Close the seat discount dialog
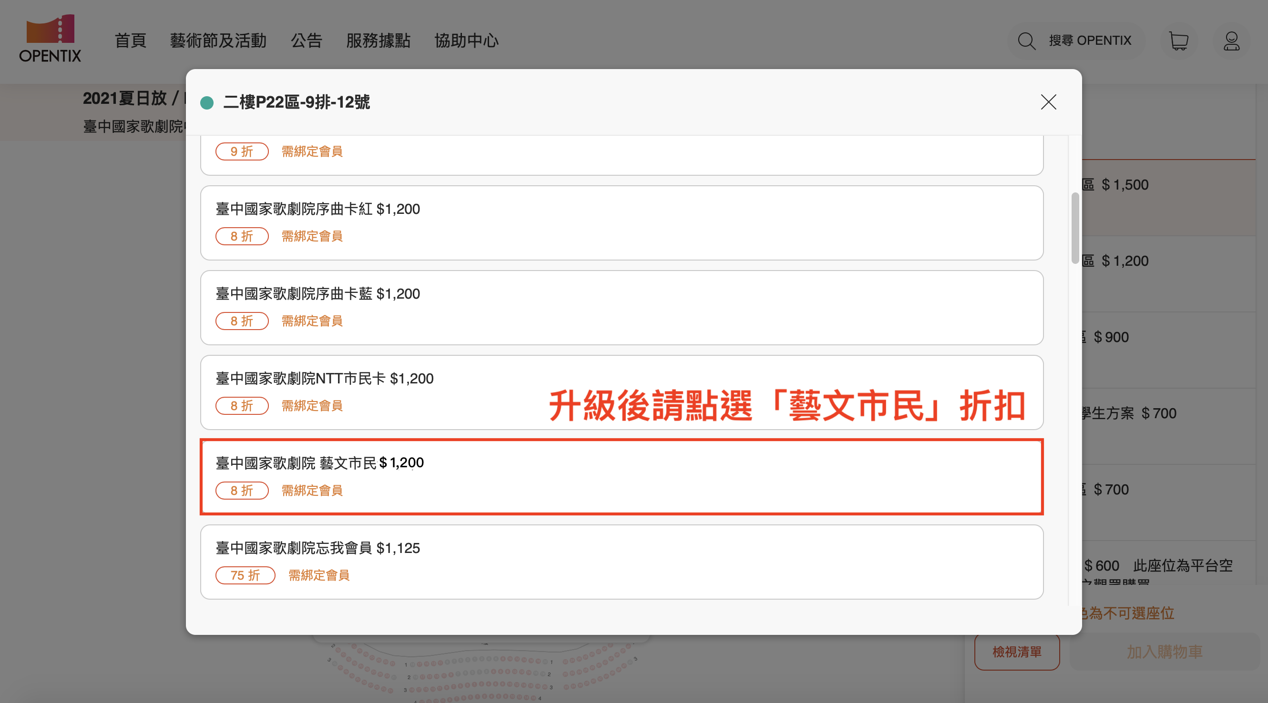The image size is (1268, 703). (x=1048, y=102)
